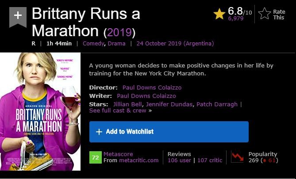Open director Paul Downs Colaizzo's page
This screenshot has height=179, width=296.
coord(152,87)
